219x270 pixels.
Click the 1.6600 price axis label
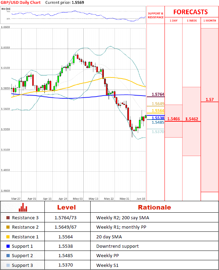coord(5,27)
